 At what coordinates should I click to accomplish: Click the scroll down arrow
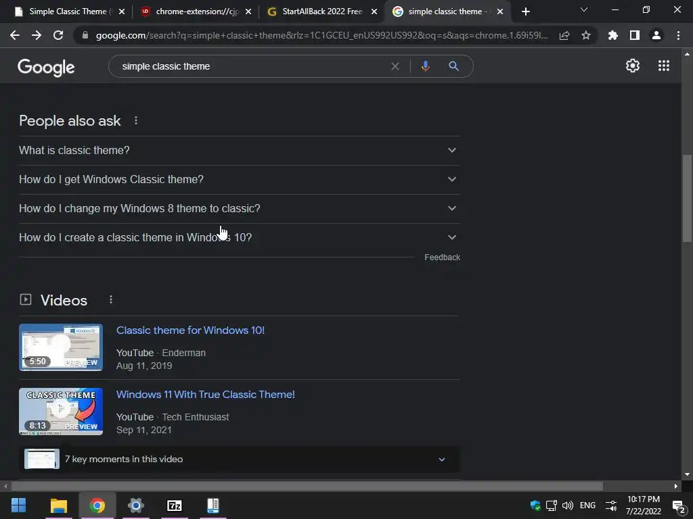click(687, 474)
